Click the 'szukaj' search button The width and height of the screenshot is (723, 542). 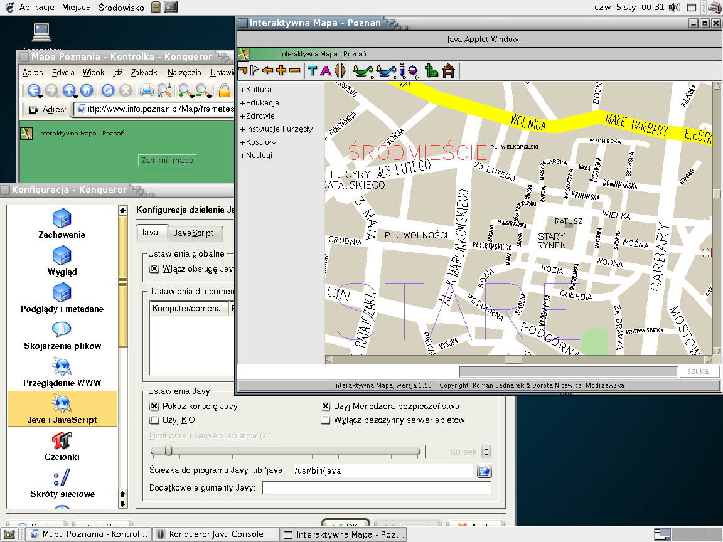click(699, 371)
